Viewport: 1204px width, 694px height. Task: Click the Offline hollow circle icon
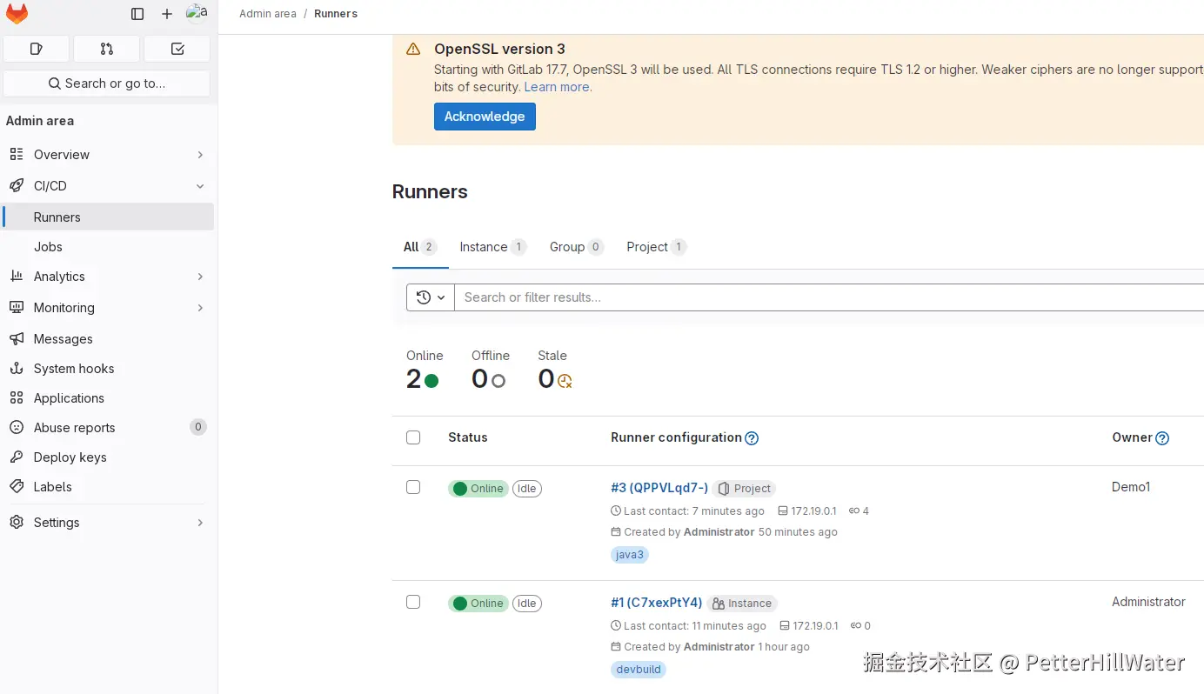(x=498, y=380)
